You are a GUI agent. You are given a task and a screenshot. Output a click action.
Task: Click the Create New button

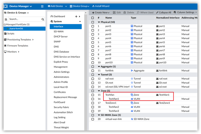(x=101, y=13)
